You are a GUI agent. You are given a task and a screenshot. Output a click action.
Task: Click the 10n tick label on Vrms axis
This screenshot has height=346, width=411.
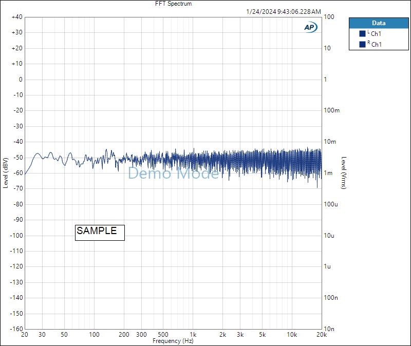pos(329,329)
